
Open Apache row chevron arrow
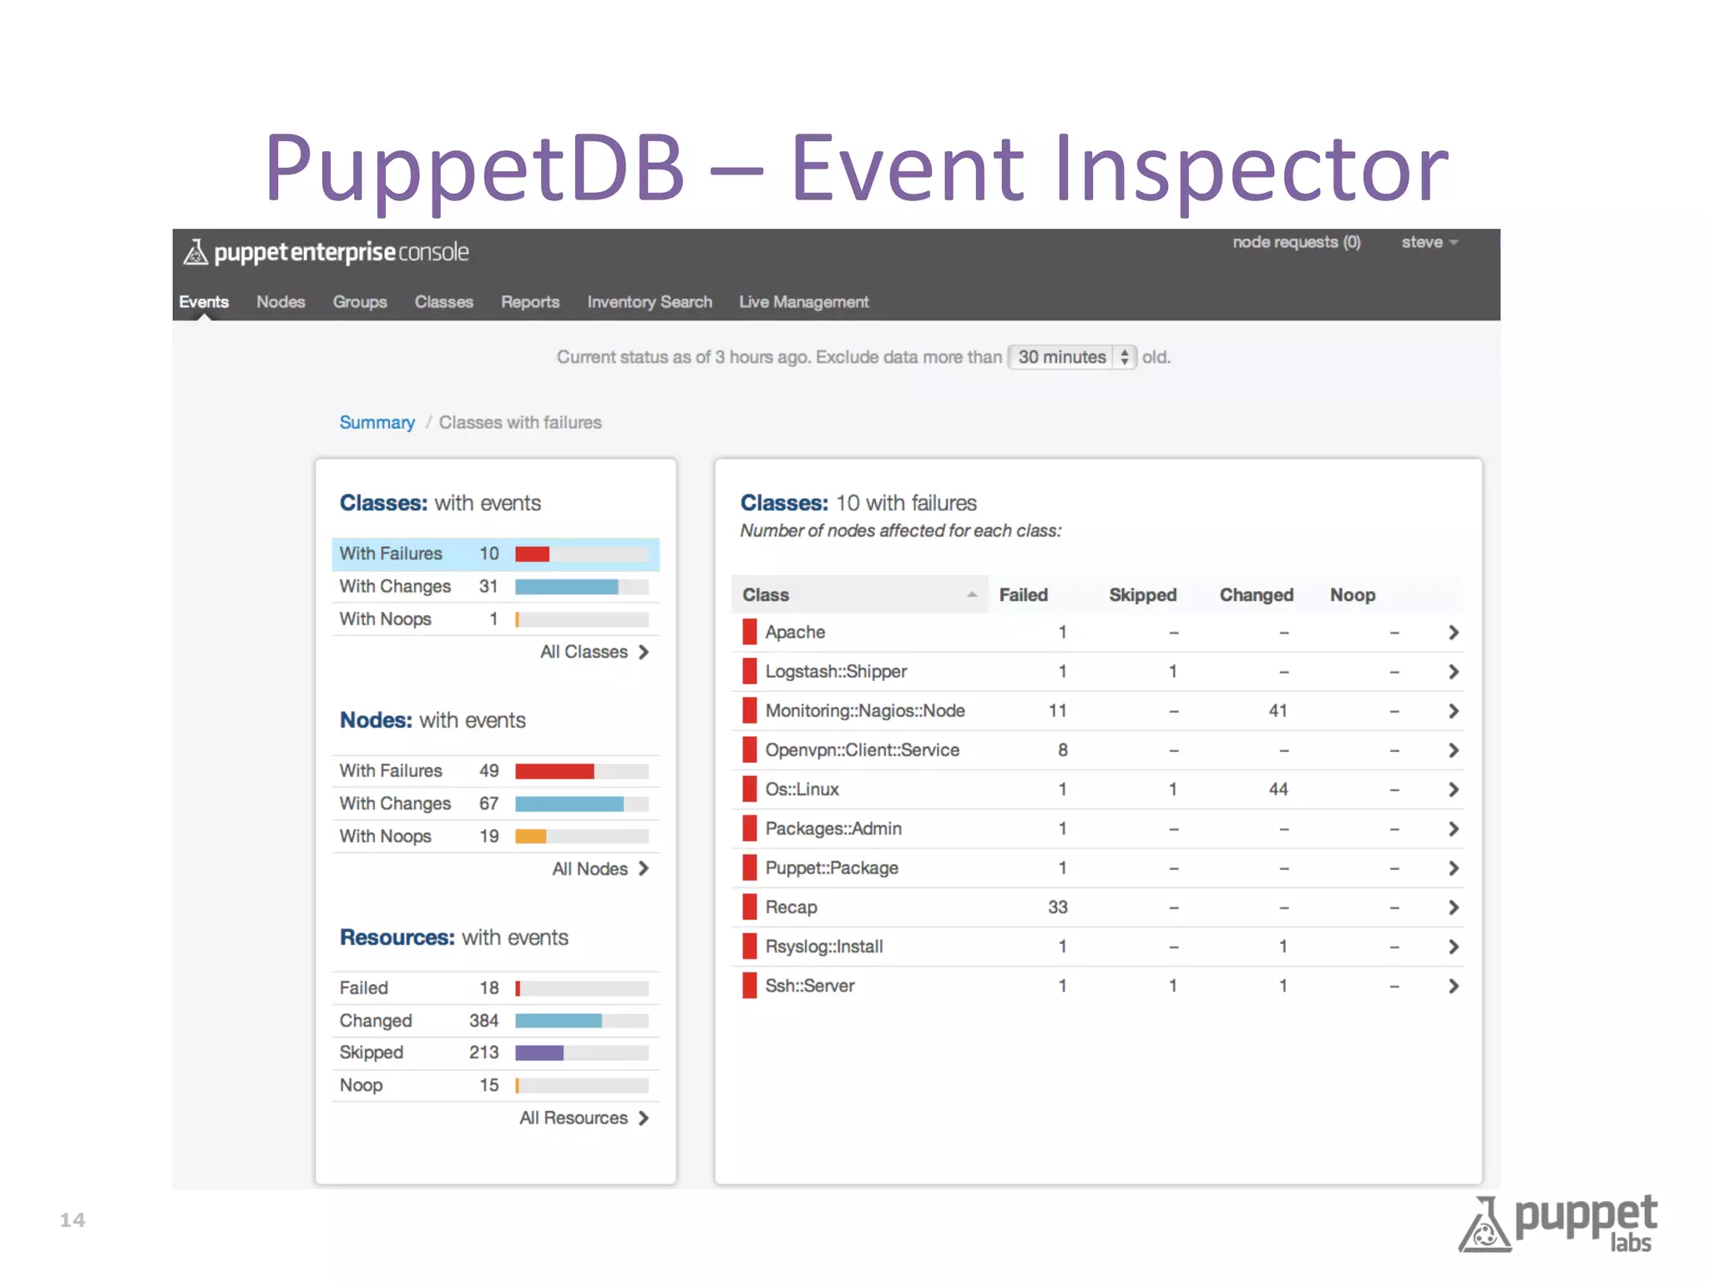coord(1453,633)
